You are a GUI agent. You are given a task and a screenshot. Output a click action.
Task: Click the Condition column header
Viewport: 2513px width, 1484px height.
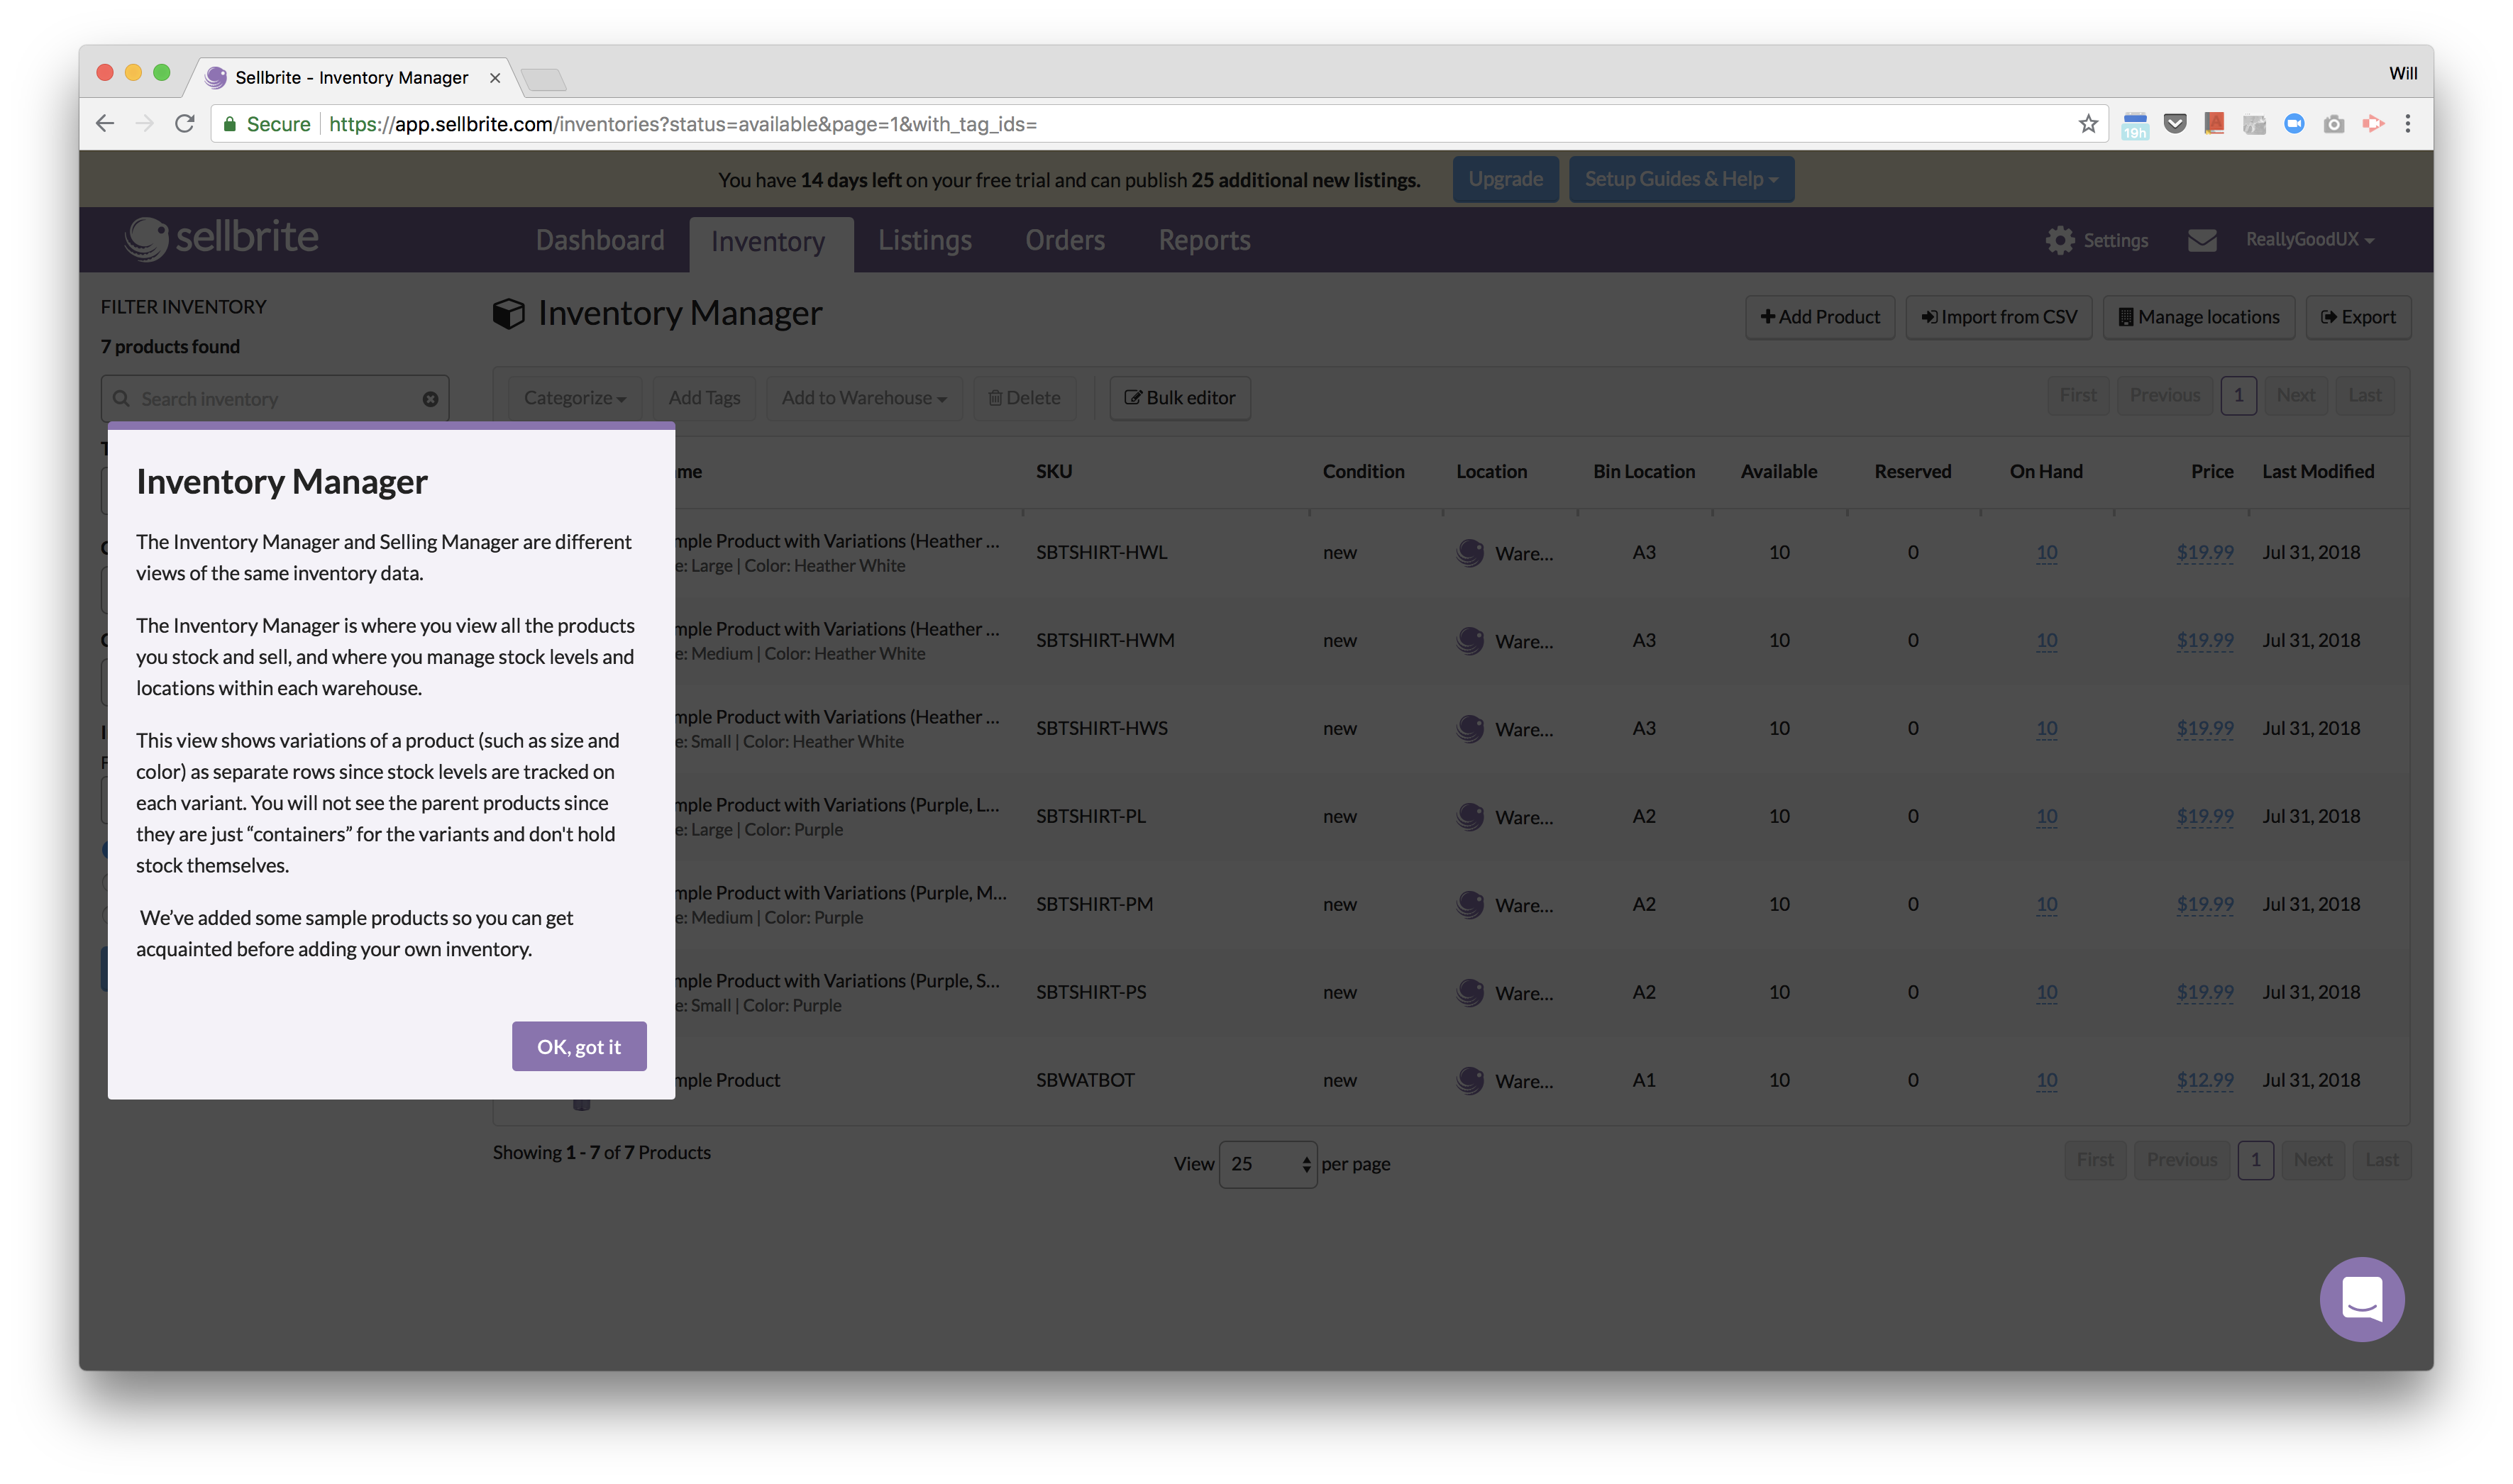pyautogui.click(x=1363, y=471)
